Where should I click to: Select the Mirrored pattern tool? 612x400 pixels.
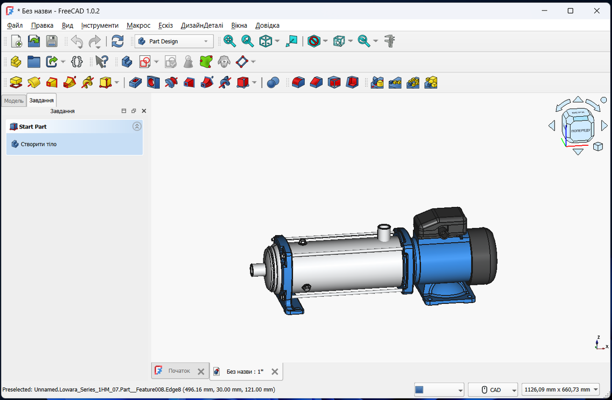[378, 83]
